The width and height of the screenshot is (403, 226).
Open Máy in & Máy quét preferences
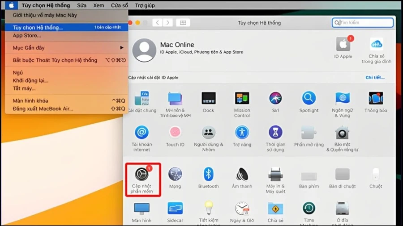point(275,180)
